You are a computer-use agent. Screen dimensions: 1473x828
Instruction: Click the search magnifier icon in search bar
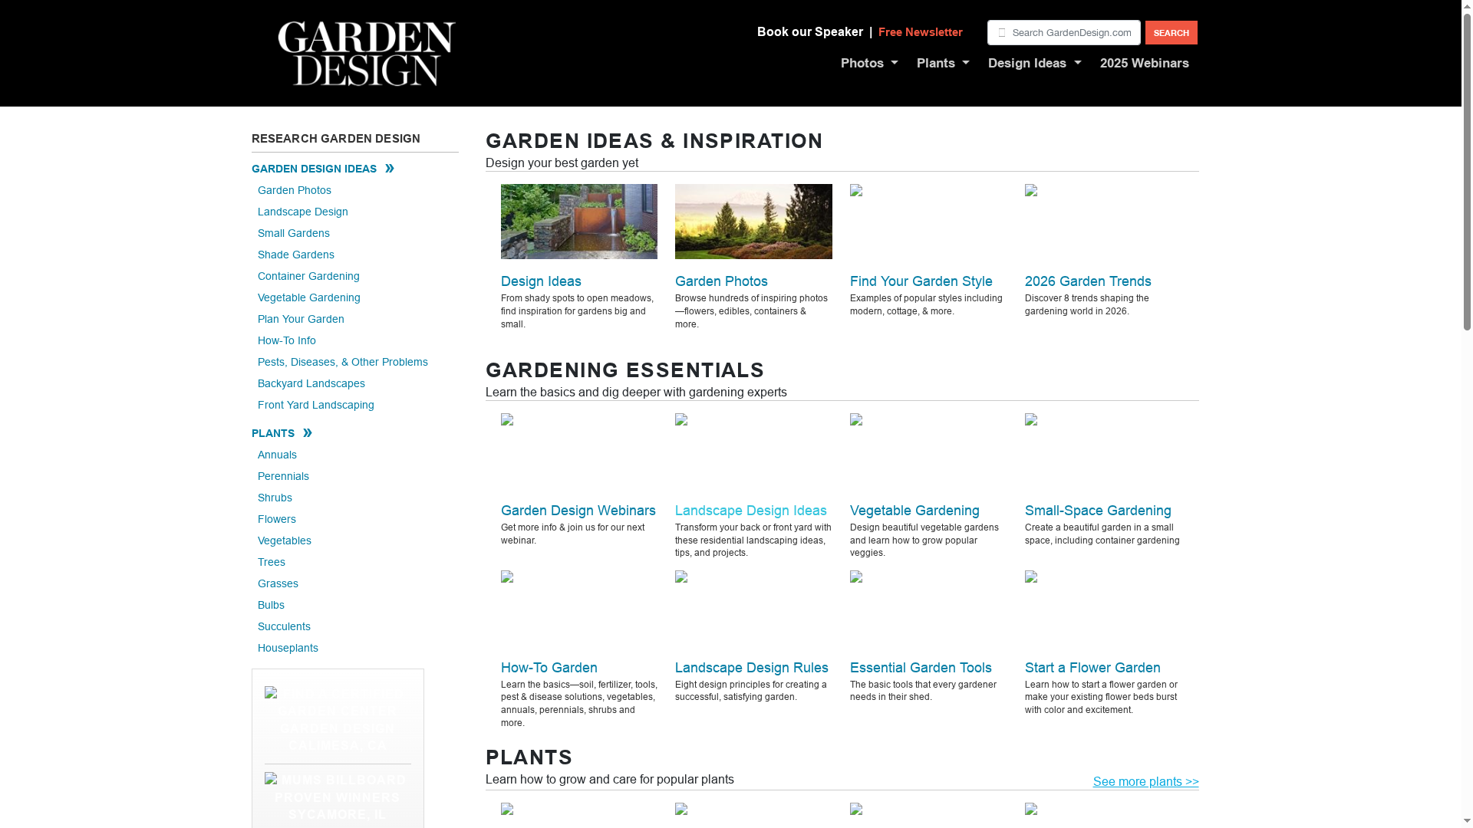coord(1001,32)
